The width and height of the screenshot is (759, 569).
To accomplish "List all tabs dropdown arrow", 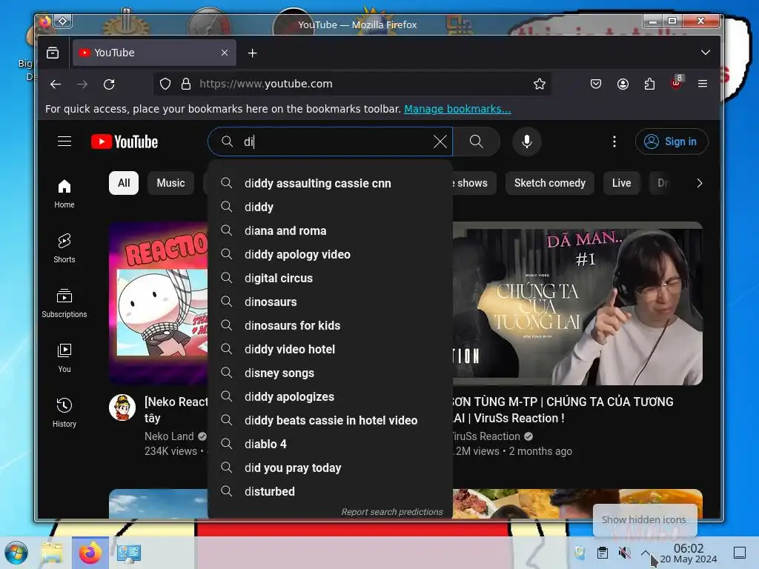I will coord(706,53).
